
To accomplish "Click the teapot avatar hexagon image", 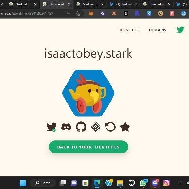I will (x=88, y=93).
